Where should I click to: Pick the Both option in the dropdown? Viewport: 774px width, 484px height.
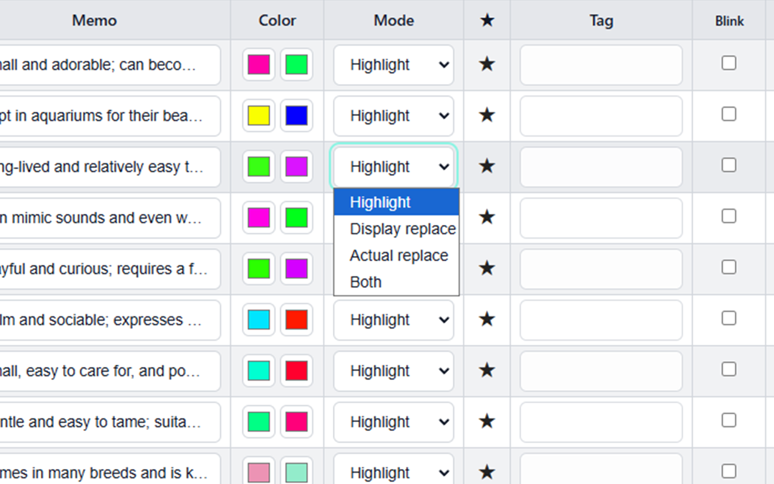pos(366,282)
